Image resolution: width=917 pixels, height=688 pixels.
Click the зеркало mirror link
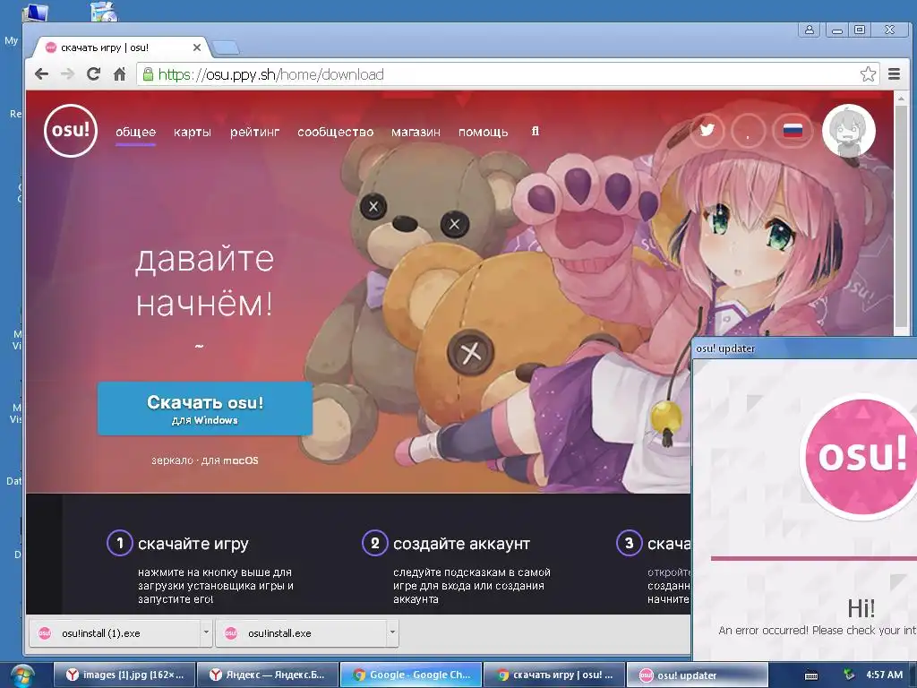172,460
